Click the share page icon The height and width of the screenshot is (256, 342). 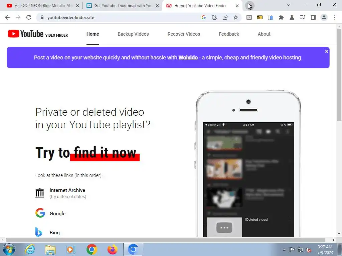pyautogui.click(x=225, y=17)
